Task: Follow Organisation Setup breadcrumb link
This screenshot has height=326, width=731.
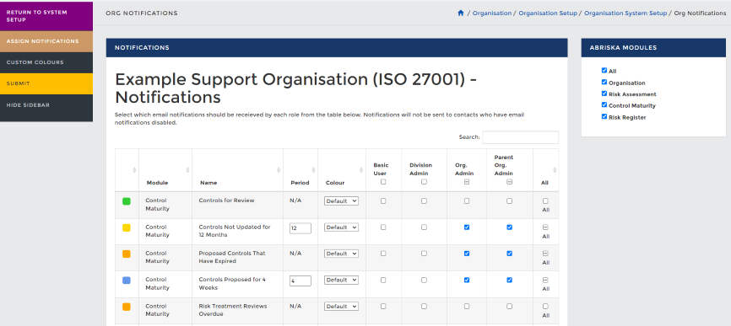Action: click(548, 13)
